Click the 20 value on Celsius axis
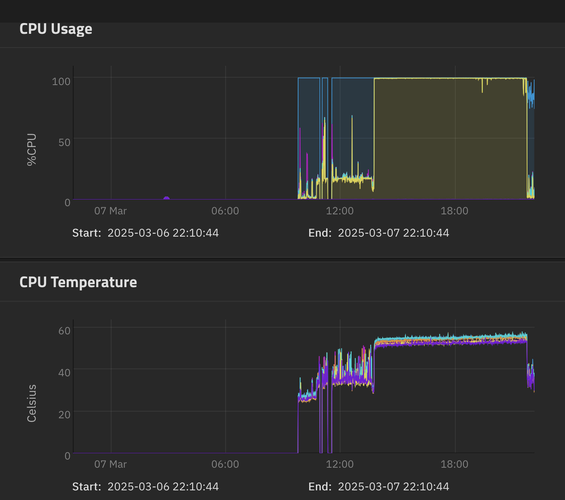Viewport: 565px width, 500px height. [x=64, y=415]
